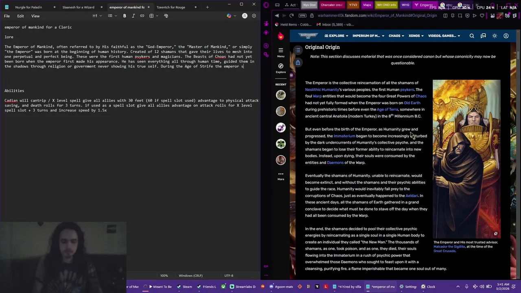
Task: Open the table of contents icon
Action: pyautogui.click(x=298, y=50)
